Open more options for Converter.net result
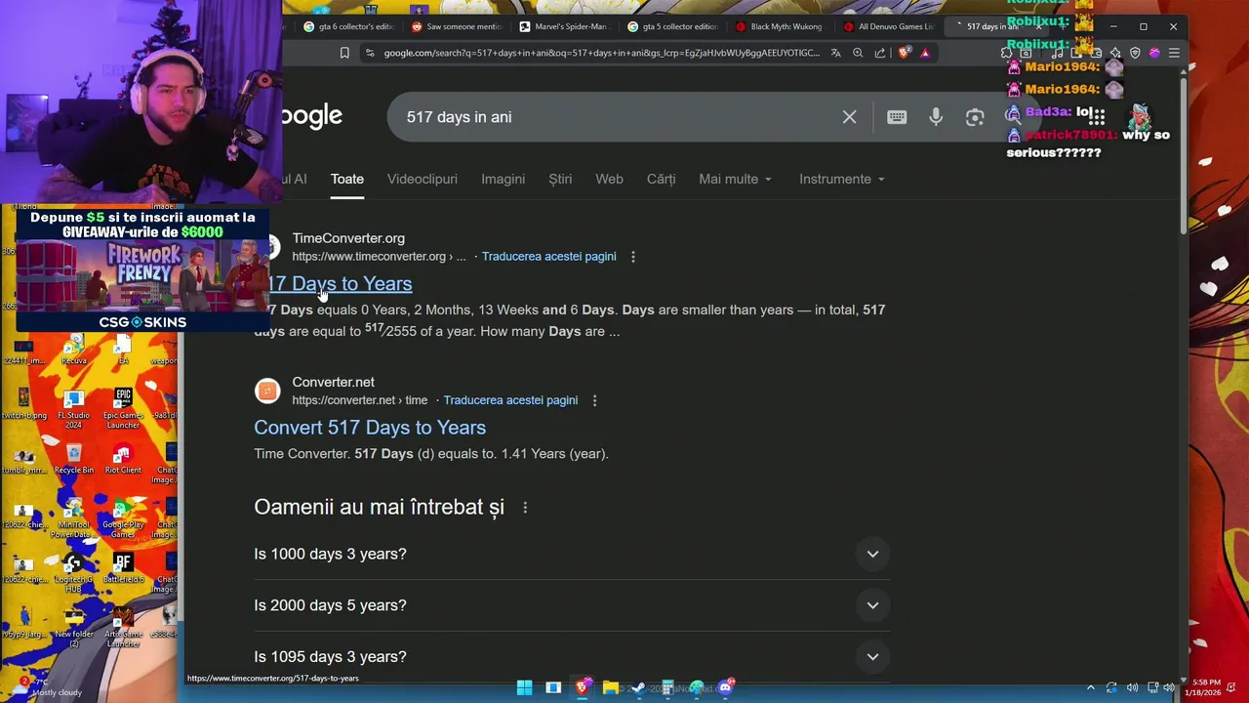Image resolution: width=1249 pixels, height=703 pixels. [594, 400]
